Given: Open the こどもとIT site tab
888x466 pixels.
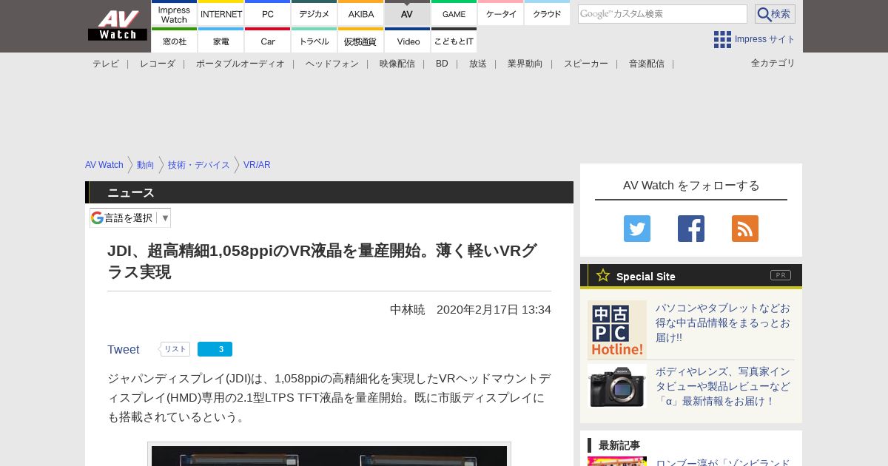Looking at the screenshot, I should [x=454, y=41].
